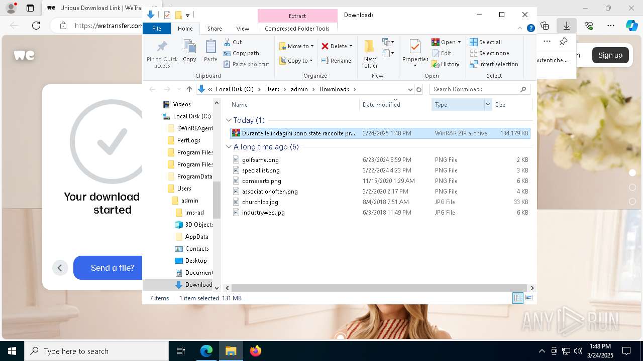Screen dimensions: 643x361
Task: Open Windows Start menu
Action: point(12,351)
